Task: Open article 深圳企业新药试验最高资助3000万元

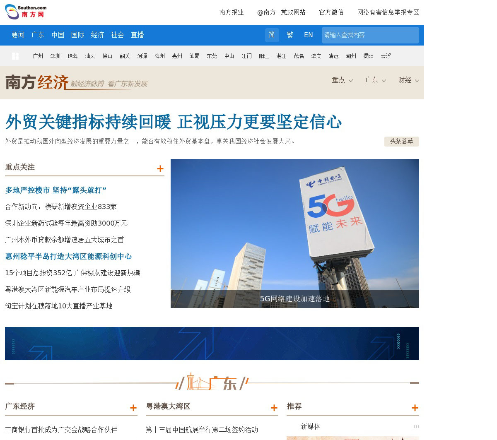Action: 66,224
